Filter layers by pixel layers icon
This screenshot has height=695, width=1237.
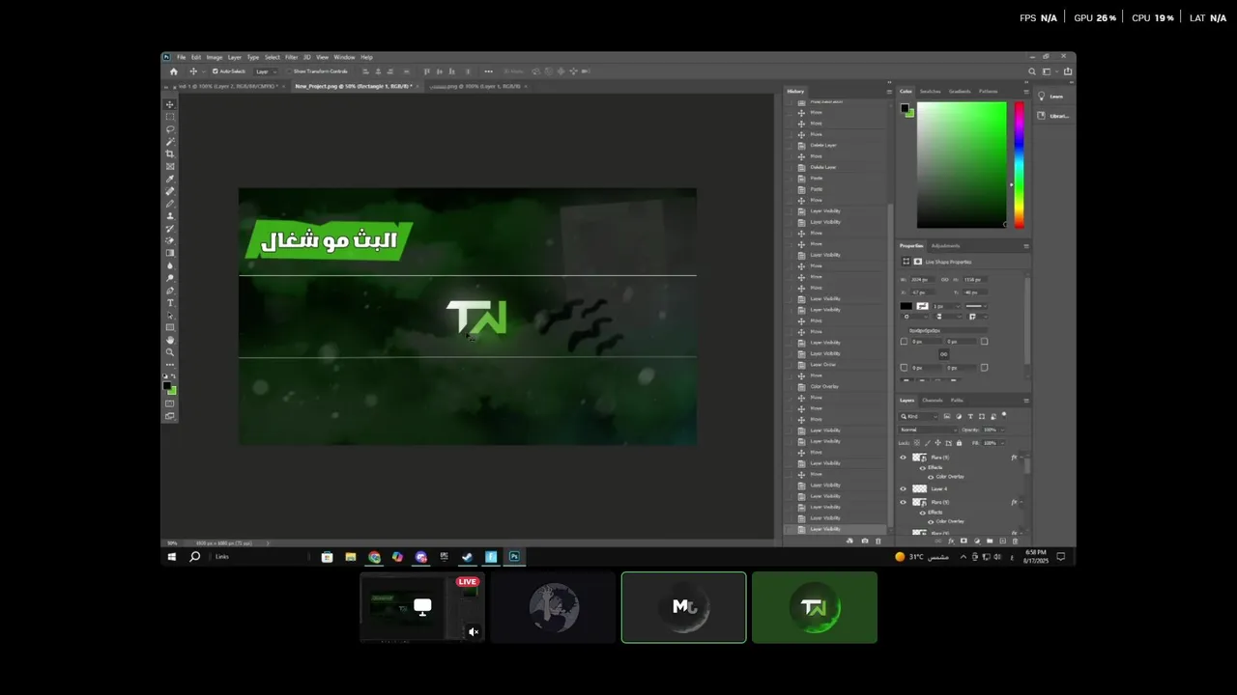click(947, 416)
